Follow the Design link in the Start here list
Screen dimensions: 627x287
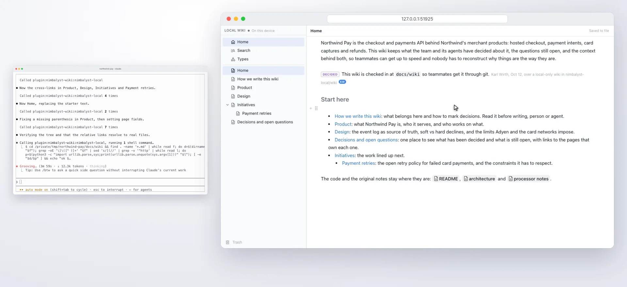(342, 132)
